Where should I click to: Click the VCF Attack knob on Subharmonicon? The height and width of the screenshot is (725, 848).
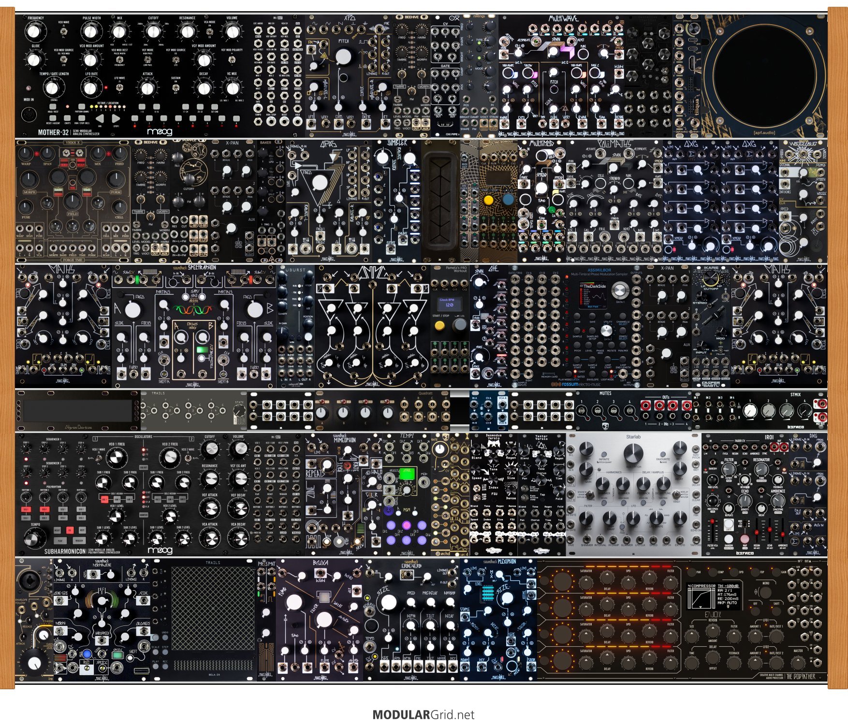click(x=211, y=507)
